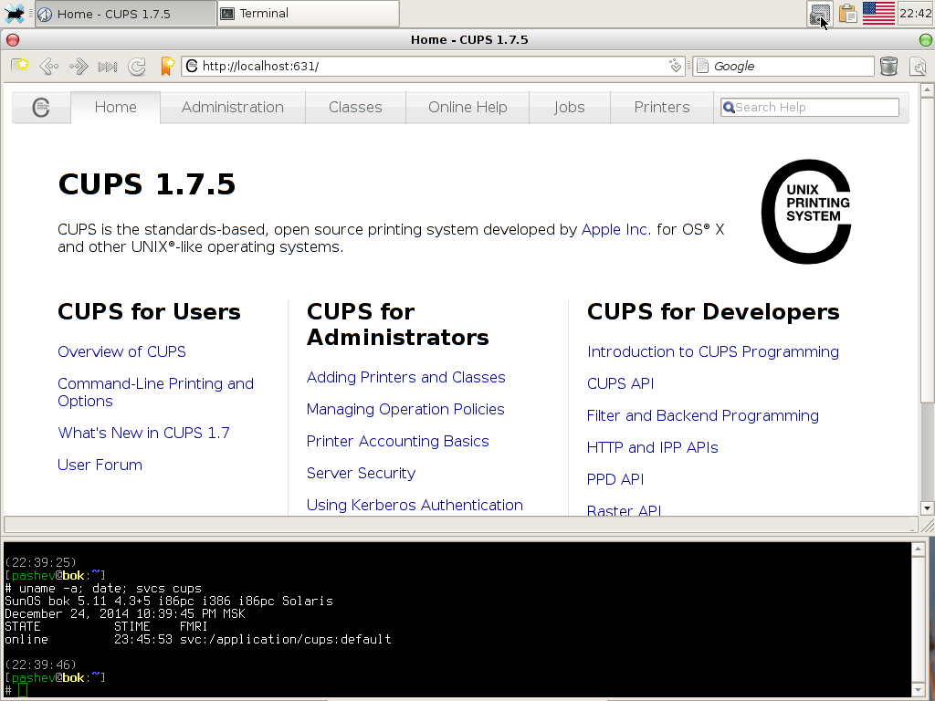Click the fast-forward navigation icon
This screenshot has height=701, width=935.
coord(108,66)
